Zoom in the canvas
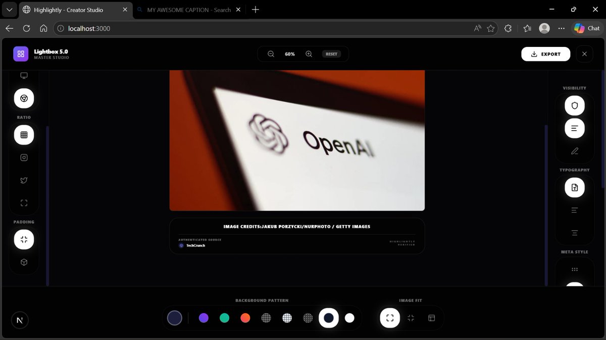Viewport: 606px width, 340px height. point(309,54)
